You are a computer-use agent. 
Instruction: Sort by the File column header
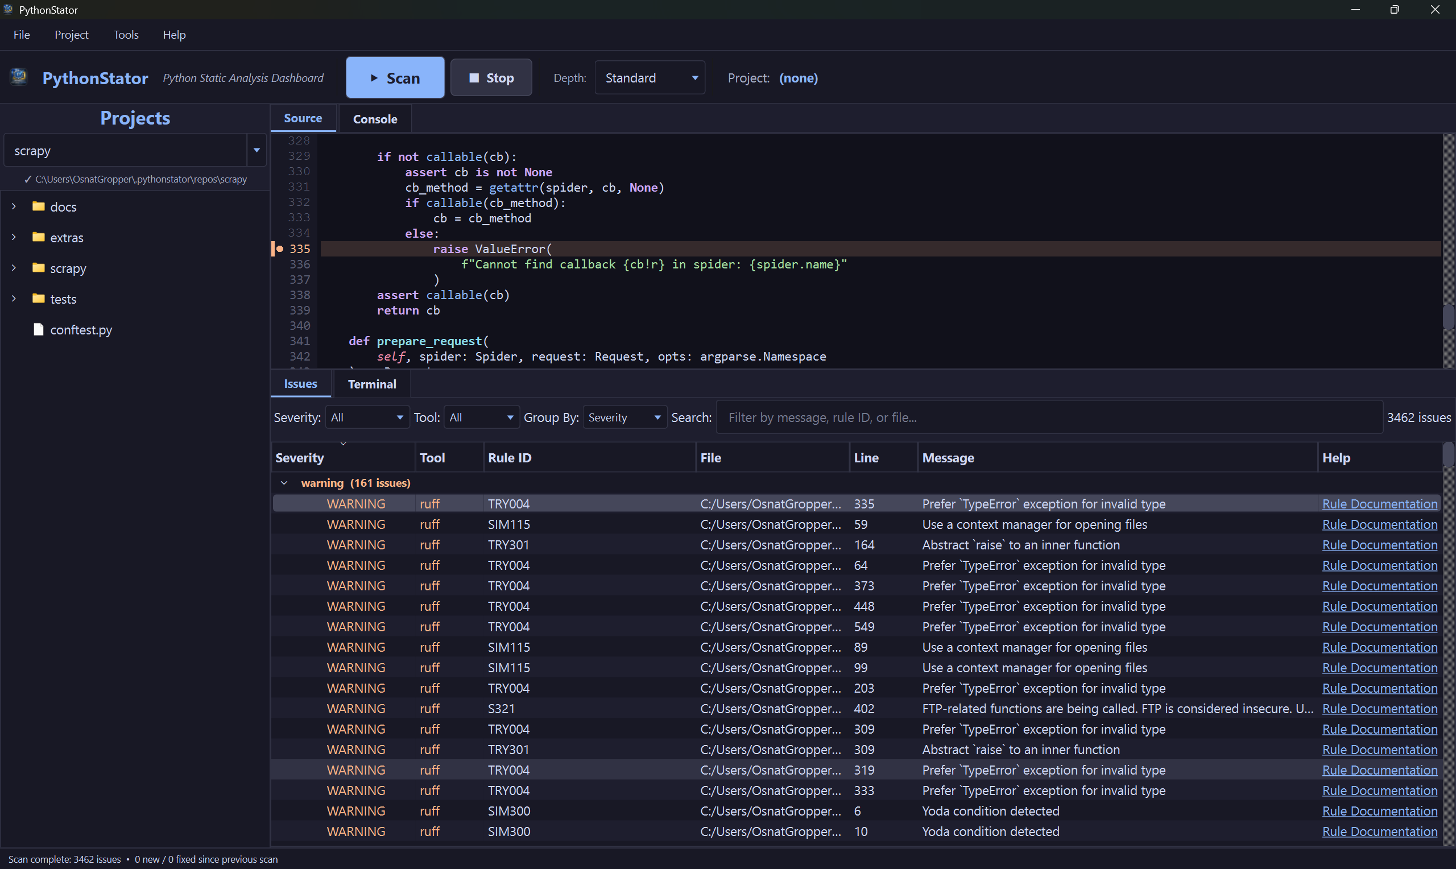(772, 458)
